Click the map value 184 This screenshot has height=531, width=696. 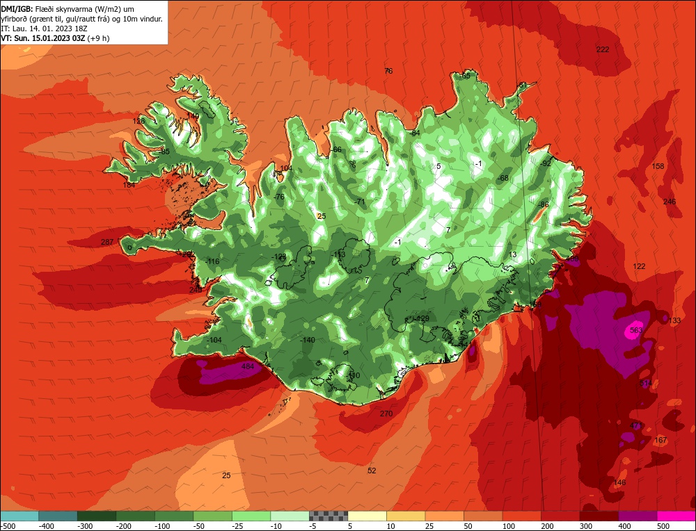(129, 185)
